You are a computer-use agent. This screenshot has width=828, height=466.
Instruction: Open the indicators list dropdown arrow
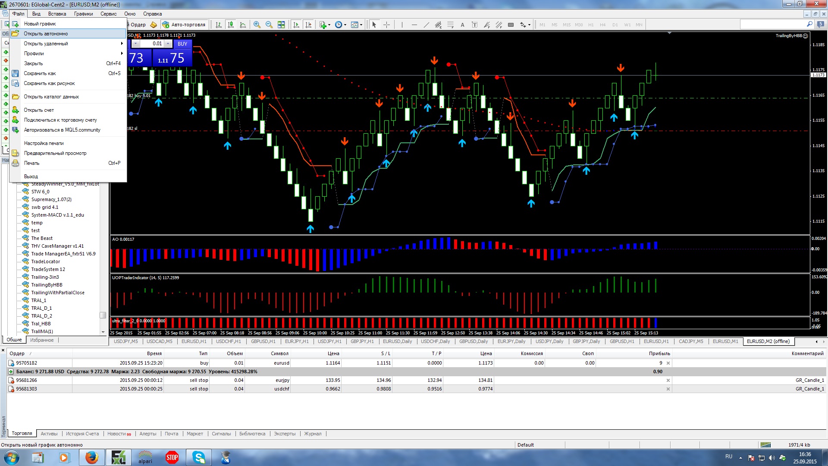[329, 25]
